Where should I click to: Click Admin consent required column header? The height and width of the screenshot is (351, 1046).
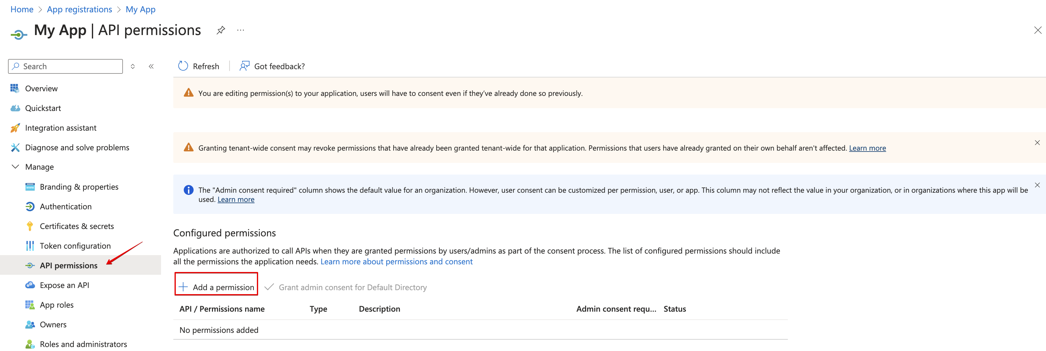coord(616,309)
